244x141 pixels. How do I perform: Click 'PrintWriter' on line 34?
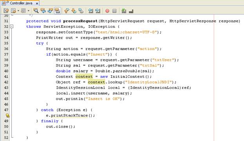pyautogui.click(x=50, y=38)
